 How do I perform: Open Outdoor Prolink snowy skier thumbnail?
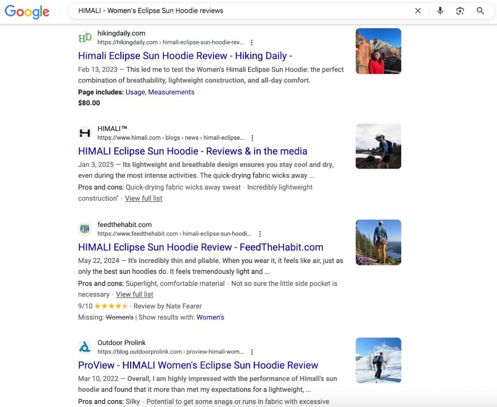tap(378, 360)
